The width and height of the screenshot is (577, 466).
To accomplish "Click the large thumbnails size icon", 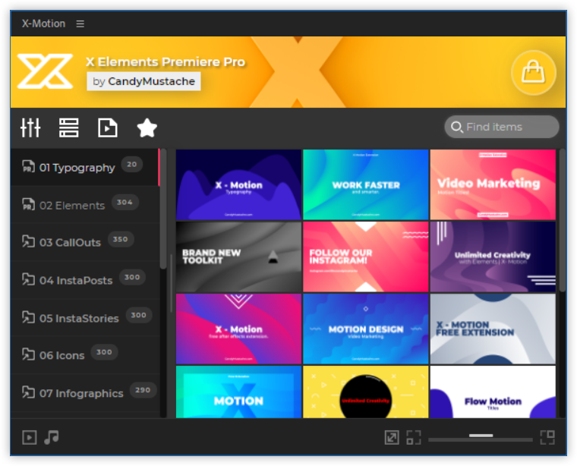I will [x=547, y=438].
